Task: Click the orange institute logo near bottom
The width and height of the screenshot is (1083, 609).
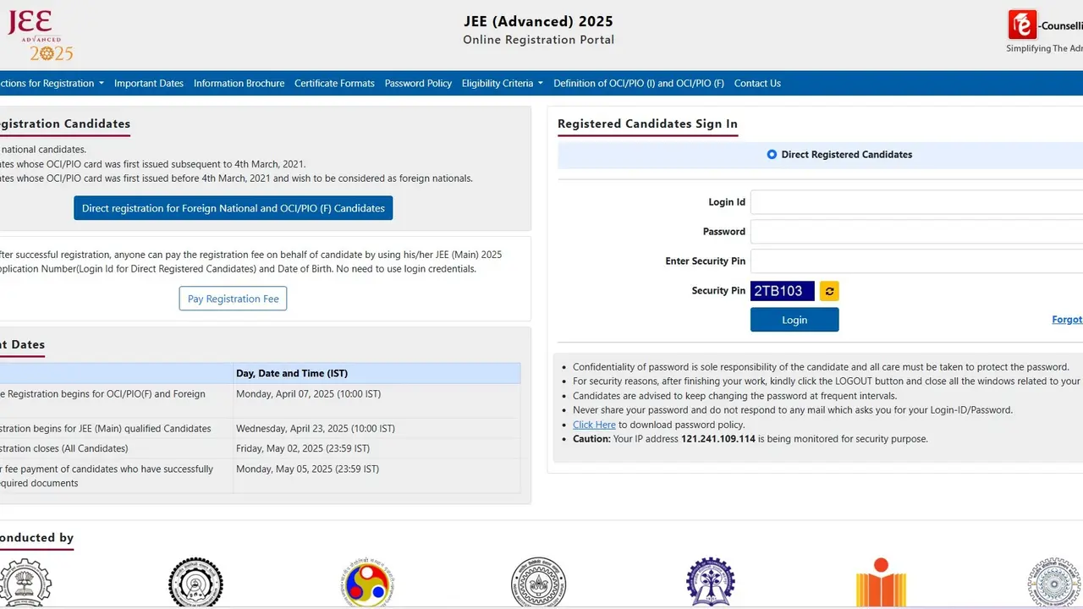Action: tap(882, 582)
